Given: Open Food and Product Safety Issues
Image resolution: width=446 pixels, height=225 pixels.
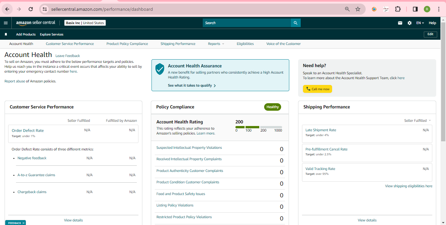Looking at the screenshot, I should [x=181, y=194].
